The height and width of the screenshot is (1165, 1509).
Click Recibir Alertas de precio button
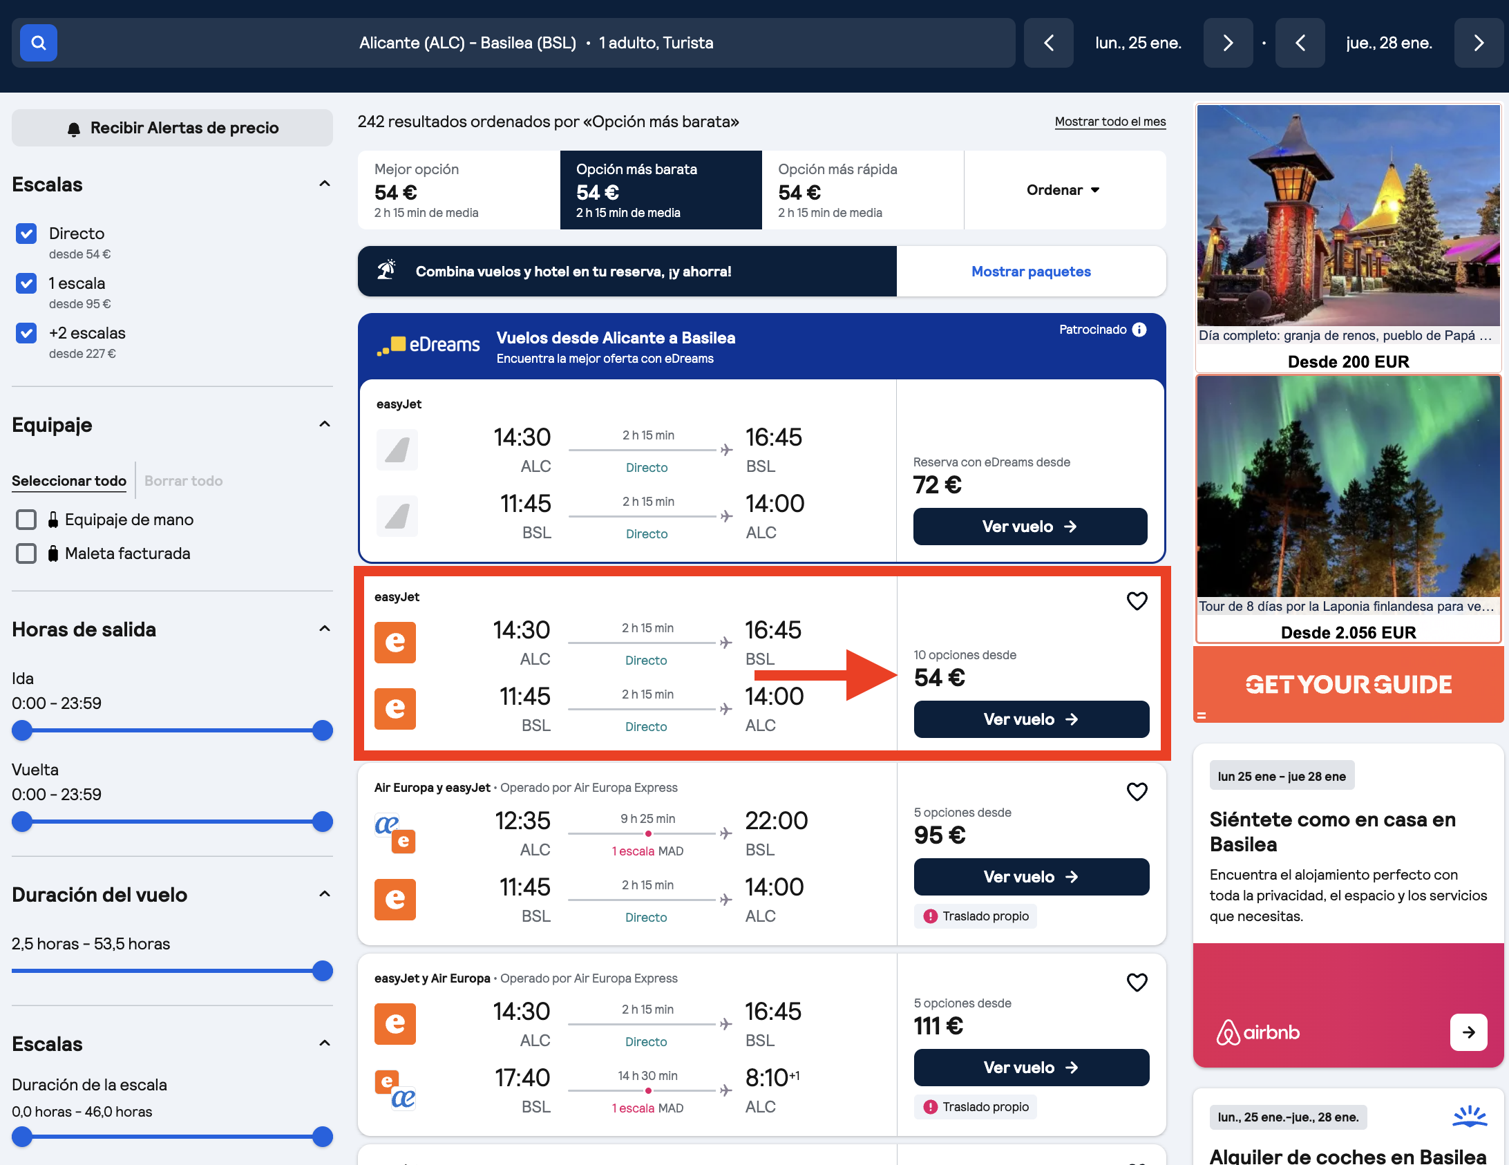click(x=172, y=128)
